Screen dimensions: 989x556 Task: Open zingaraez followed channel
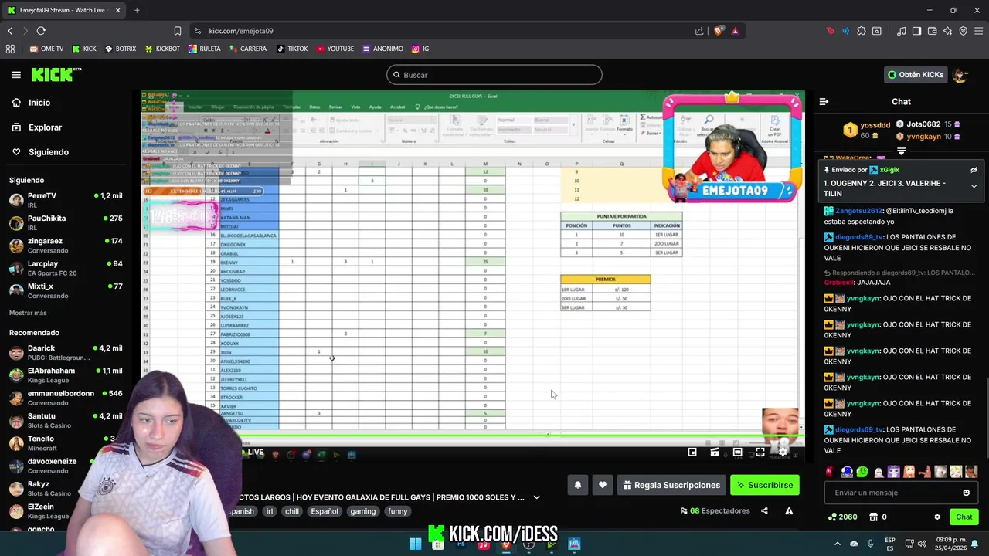(x=65, y=246)
